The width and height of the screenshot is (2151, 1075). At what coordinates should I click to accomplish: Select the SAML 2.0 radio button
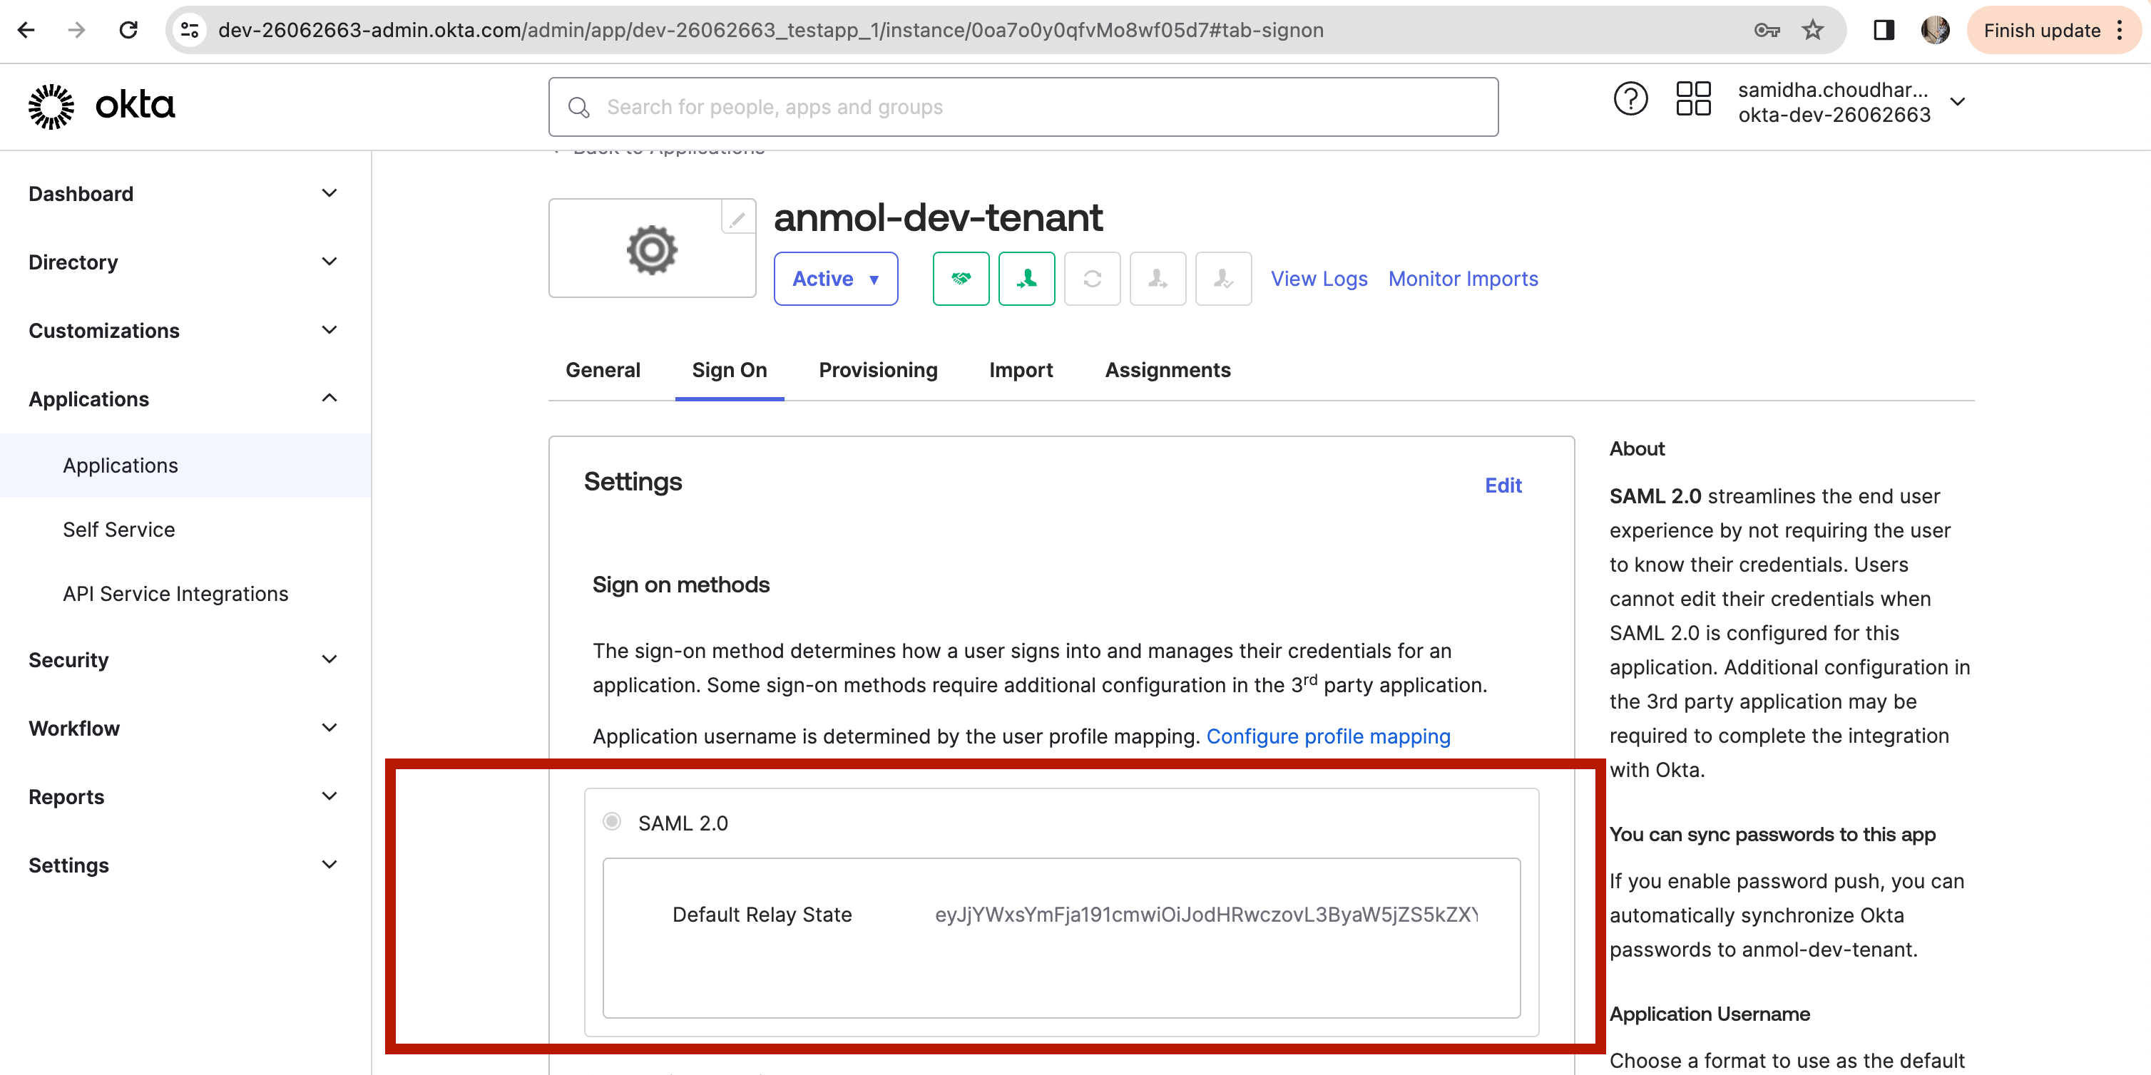(612, 822)
